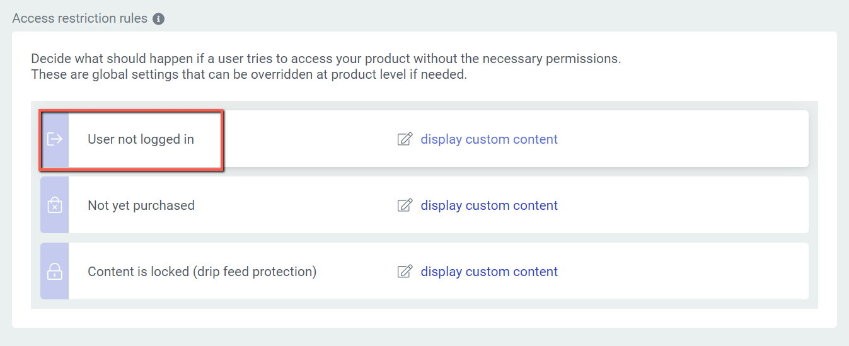Click the padlock icon for Content is locked
Screen dimensions: 849x346
click(x=55, y=272)
